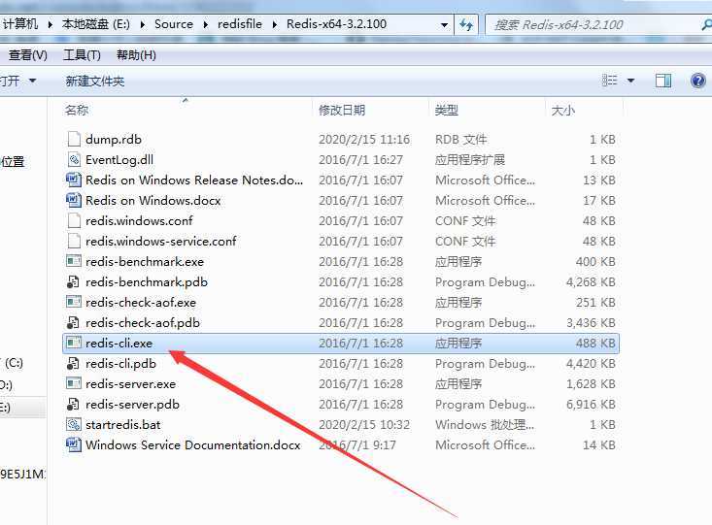Click the dump.rdb file icon
This screenshot has width=712, height=525.
click(74, 139)
